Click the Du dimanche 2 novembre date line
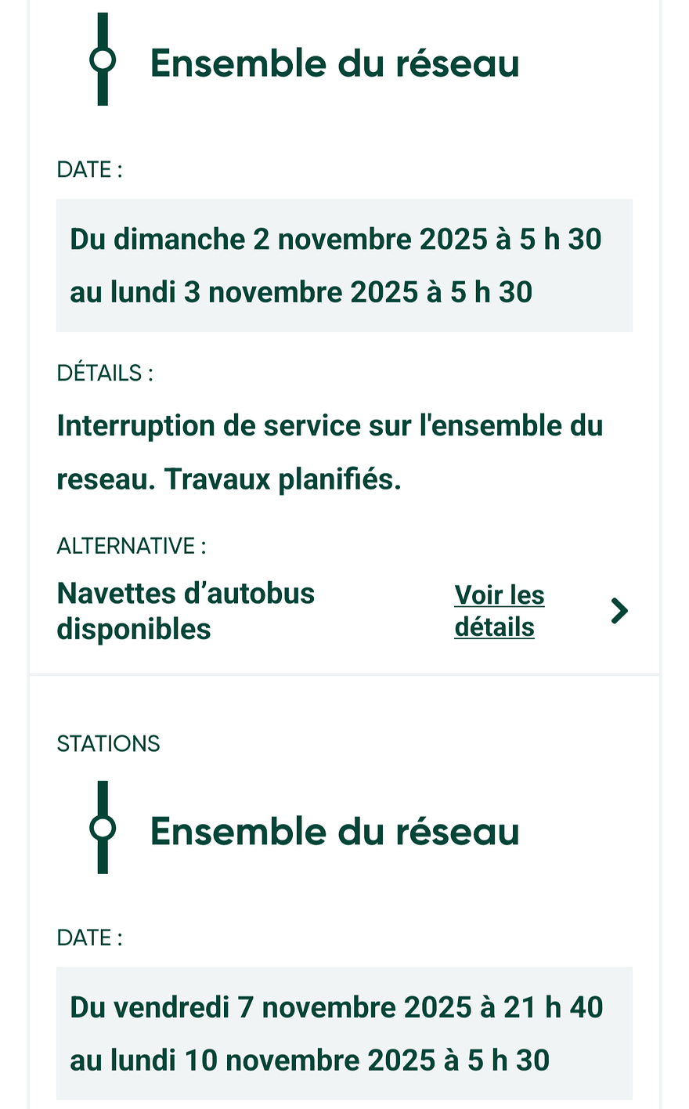The height and width of the screenshot is (1109, 689). [x=335, y=240]
